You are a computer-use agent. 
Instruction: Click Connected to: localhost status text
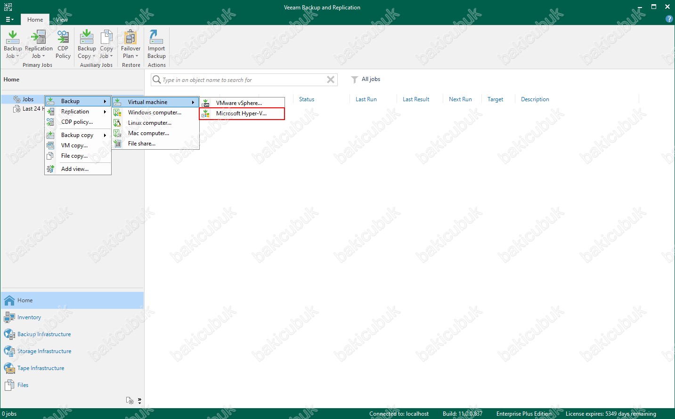(399, 414)
